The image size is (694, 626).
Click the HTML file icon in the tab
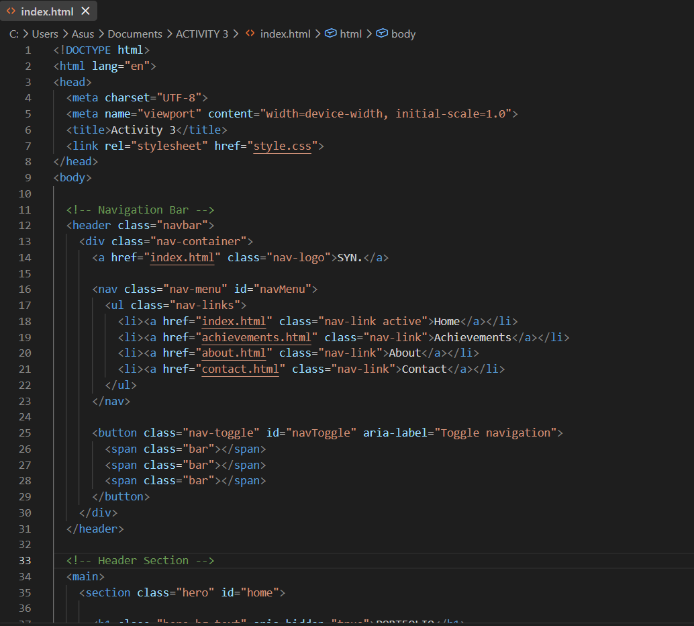click(x=11, y=11)
